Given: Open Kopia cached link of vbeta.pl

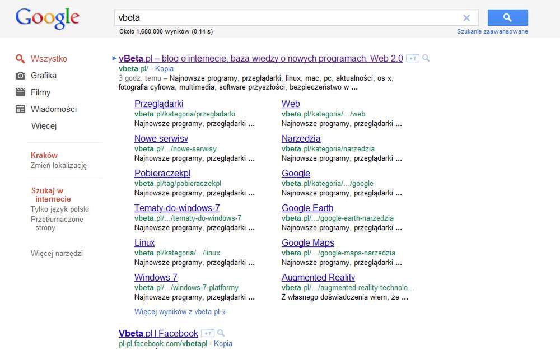Looking at the screenshot, I should pyautogui.click(x=164, y=68).
